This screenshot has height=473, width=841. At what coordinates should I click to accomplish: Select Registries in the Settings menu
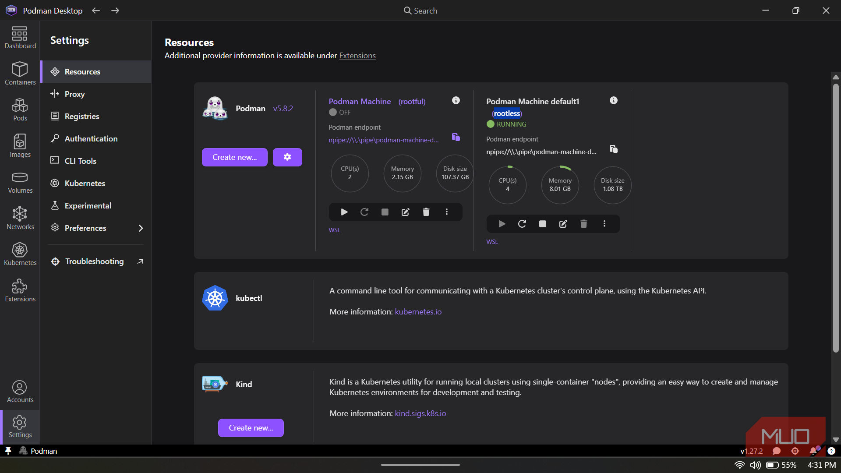[95, 116]
